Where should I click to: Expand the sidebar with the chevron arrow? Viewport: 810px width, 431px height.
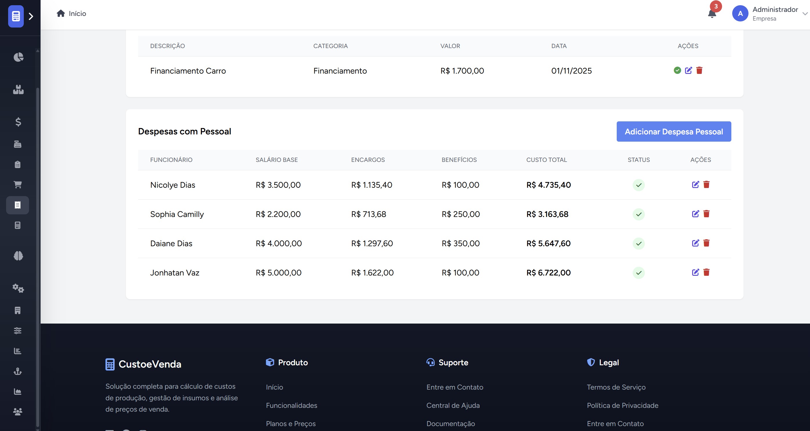tap(31, 16)
